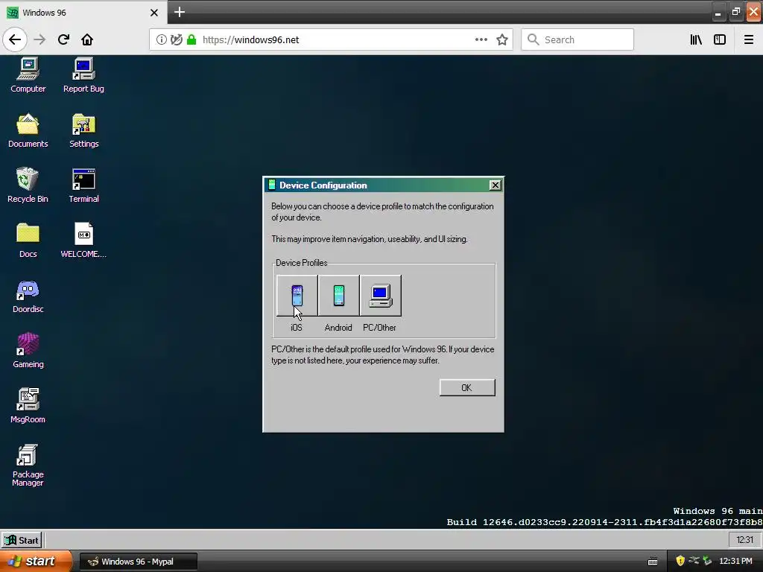The width and height of the screenshot is (763, 572).
Task: Open the Computer desktop icon
Action: point(28,74)
